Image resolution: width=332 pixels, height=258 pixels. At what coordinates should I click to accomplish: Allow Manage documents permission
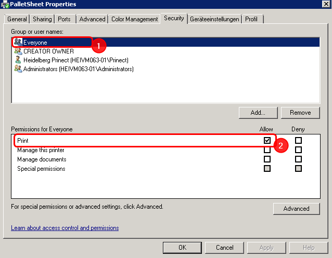pyautogui.click(x=267, y=159)
